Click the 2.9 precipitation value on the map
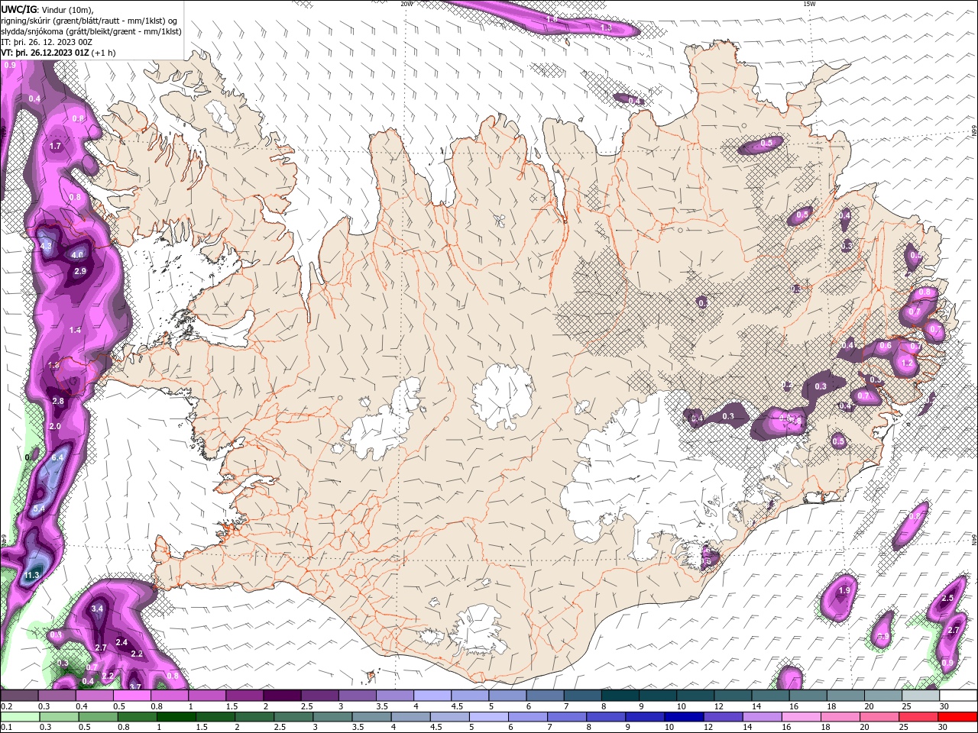This screenshot has width=978, height=733. click(81, 271)
